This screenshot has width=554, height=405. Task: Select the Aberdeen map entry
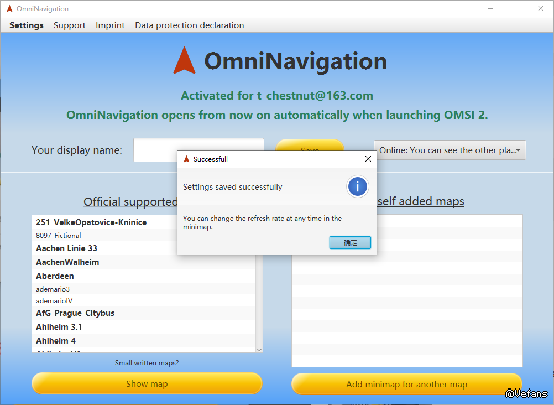143,276
